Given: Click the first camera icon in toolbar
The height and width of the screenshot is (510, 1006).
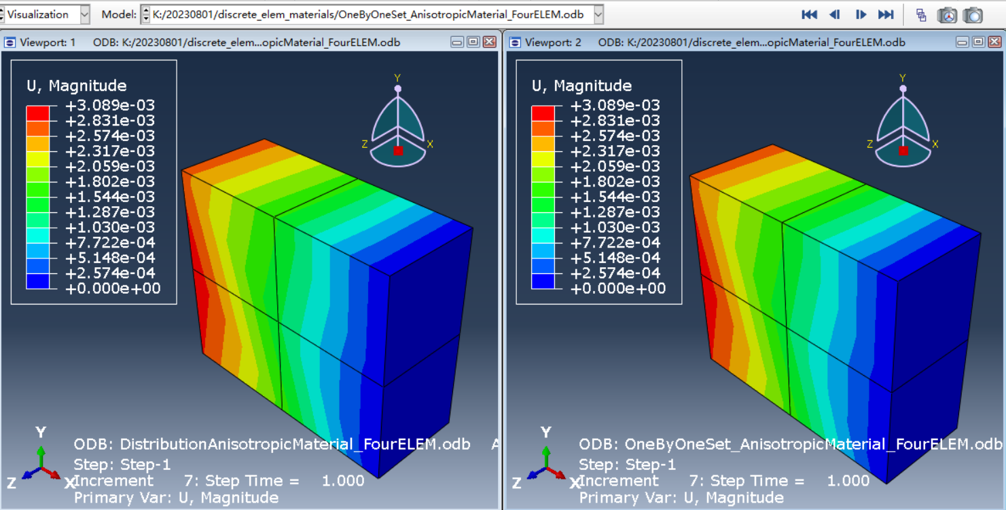Looking at the screenshot, I should (947, 15).
